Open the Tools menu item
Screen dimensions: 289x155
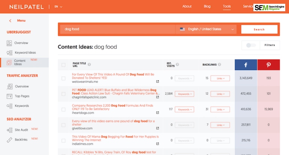[x=227, y=6]
